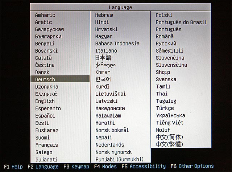This screenshot has height=172, width=232.
Task: Select 日本語 language entry
Action: [103, 58]
